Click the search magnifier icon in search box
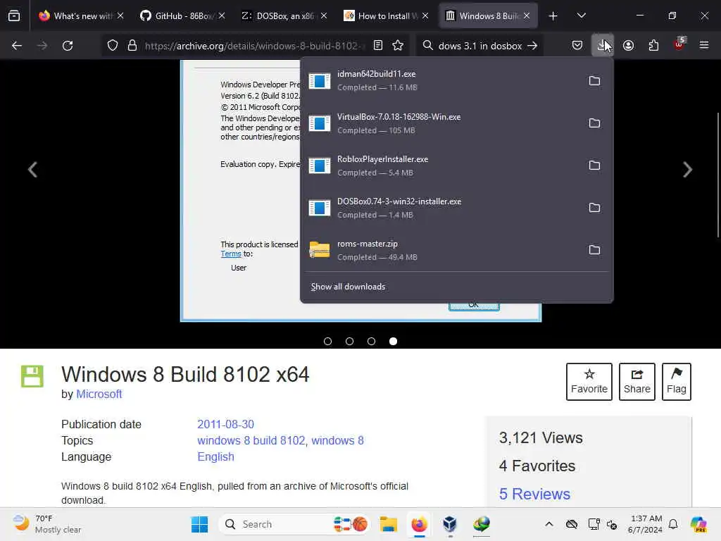Viewport: 721px width, 541px height. [427, 46]
